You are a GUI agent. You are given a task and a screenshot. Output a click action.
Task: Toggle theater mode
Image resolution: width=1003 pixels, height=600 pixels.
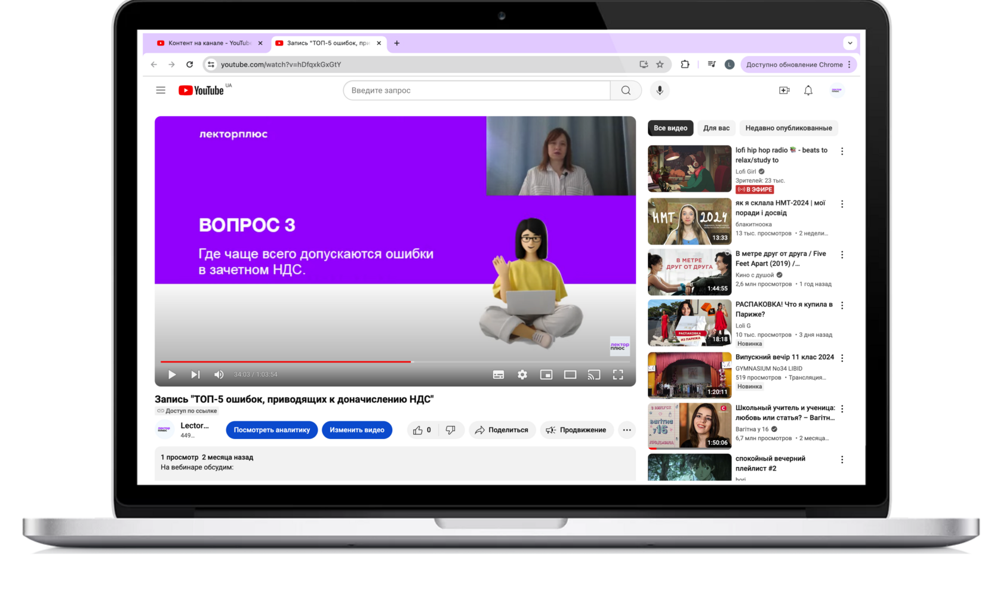[570, 375]
